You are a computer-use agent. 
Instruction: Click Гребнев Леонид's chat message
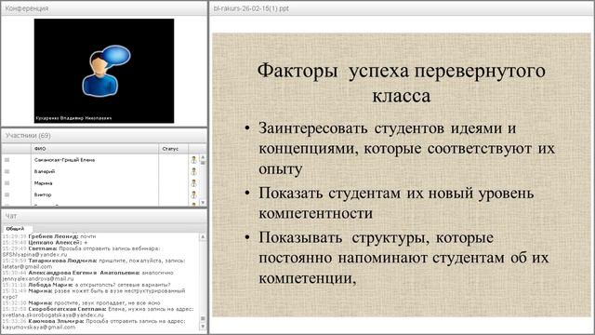point(49,236)
